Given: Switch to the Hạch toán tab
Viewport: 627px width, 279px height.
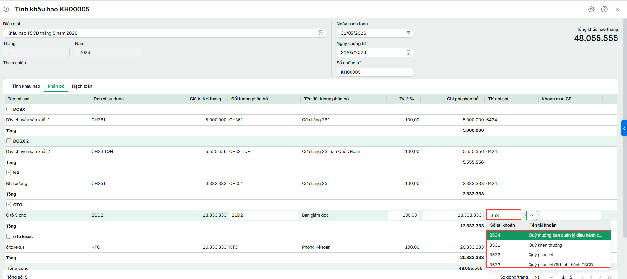Looking at the screenshot, I should [x=82, y=86].
